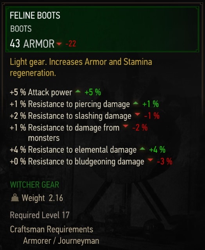Click green arrow next to piercing damage

pos(135,103)
